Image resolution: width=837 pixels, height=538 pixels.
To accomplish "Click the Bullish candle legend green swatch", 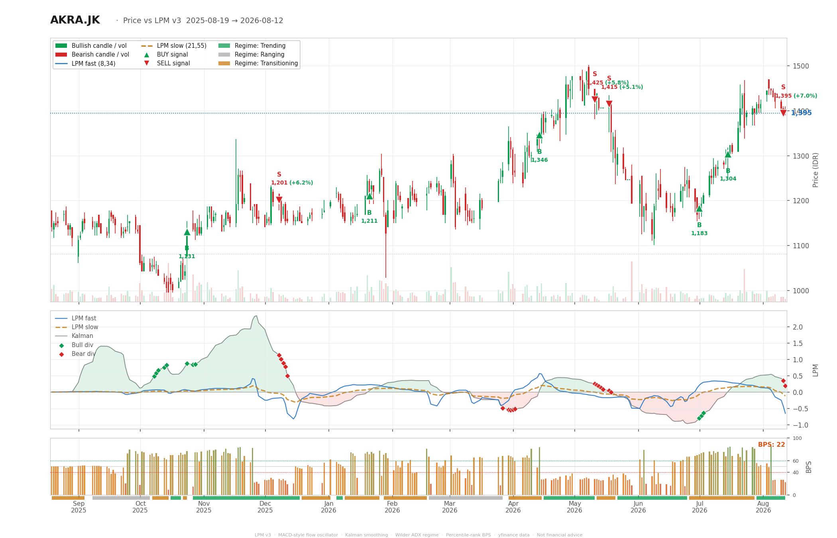I will pos(61,46).
